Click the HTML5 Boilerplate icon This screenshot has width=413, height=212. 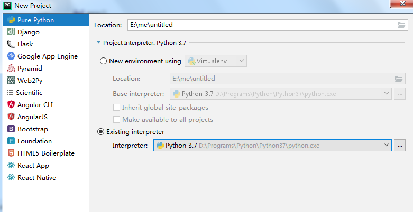coord(11,153)
